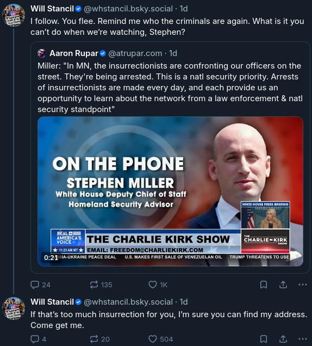Reply to the first Will Stancil post

click(40, 285)
